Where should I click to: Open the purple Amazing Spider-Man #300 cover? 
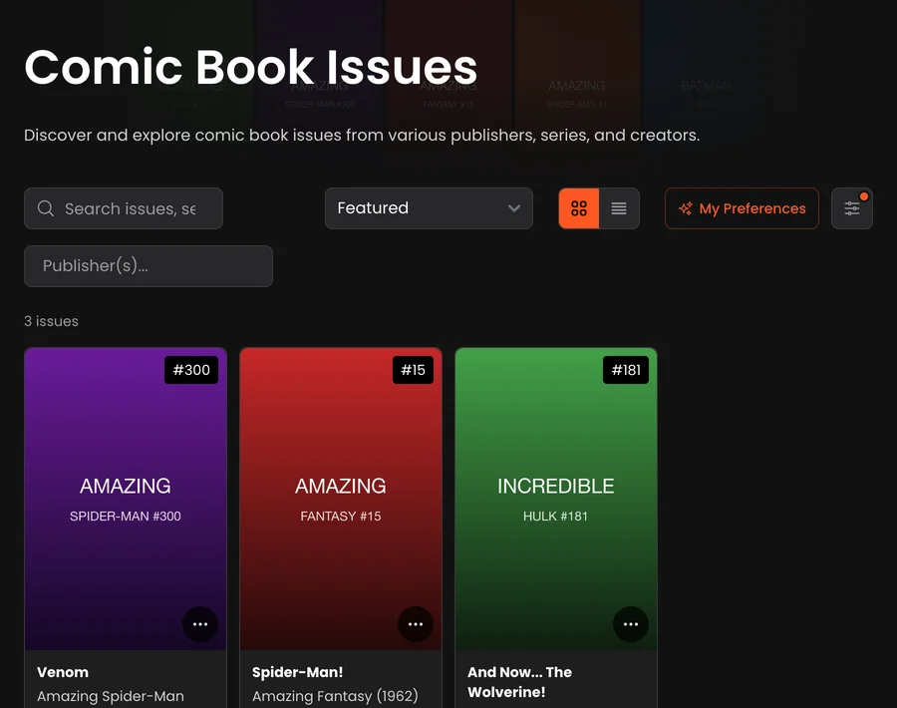click(126, 499)
